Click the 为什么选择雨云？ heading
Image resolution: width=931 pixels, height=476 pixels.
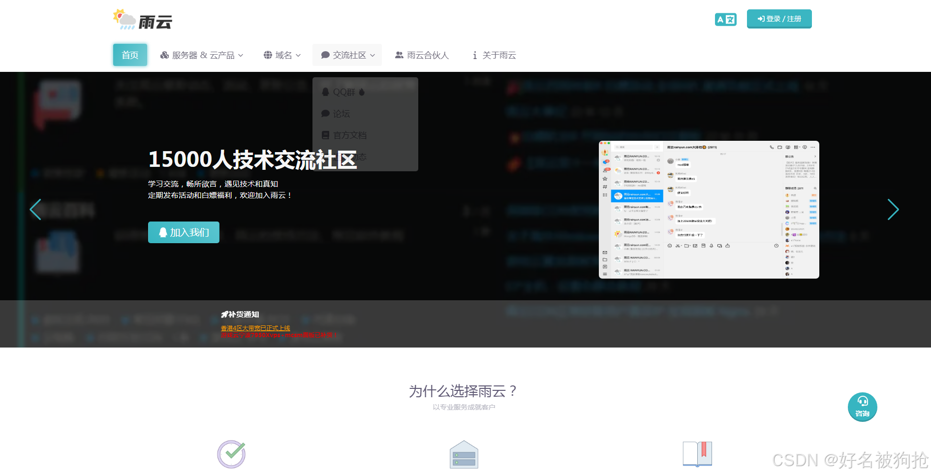point(464,391)
